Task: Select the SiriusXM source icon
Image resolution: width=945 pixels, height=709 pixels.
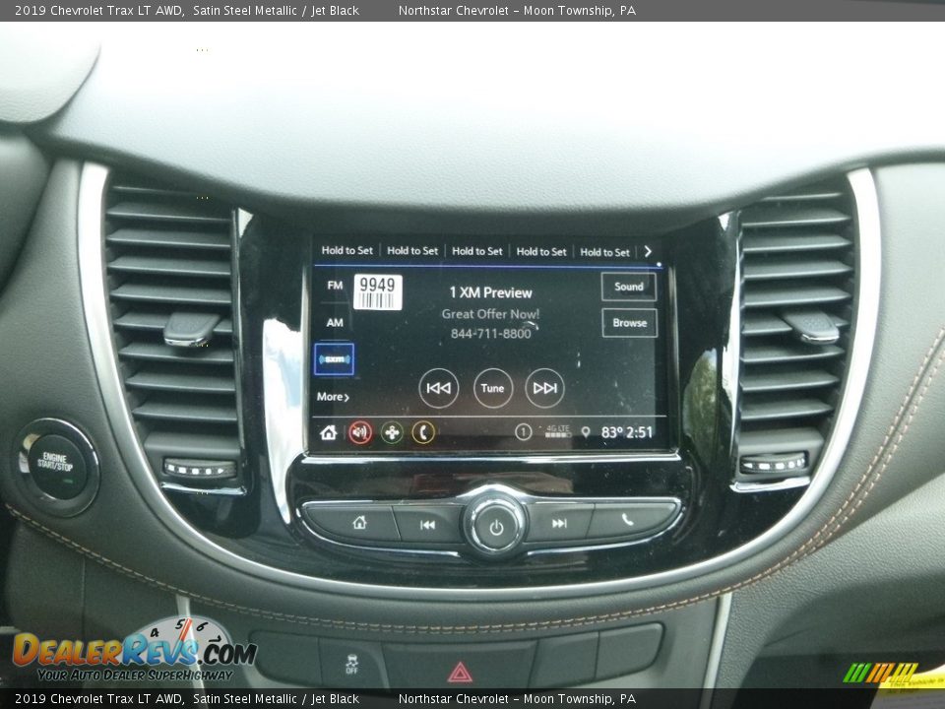Action: (334, 359)
